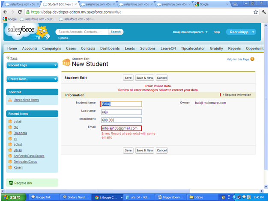
Task: Click top Save & New button
Action: 145,78
